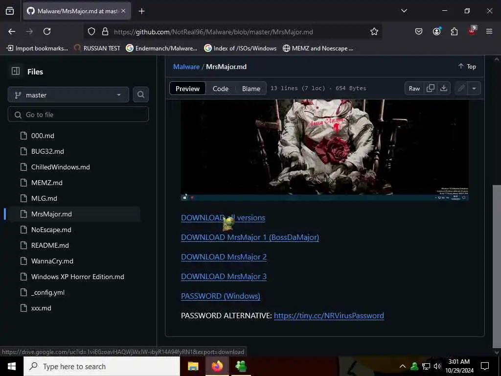Image resolution: width=501 pixels, height=376 pixels.
Task: Open the Pocket save icon
Action: coord(419,31)
